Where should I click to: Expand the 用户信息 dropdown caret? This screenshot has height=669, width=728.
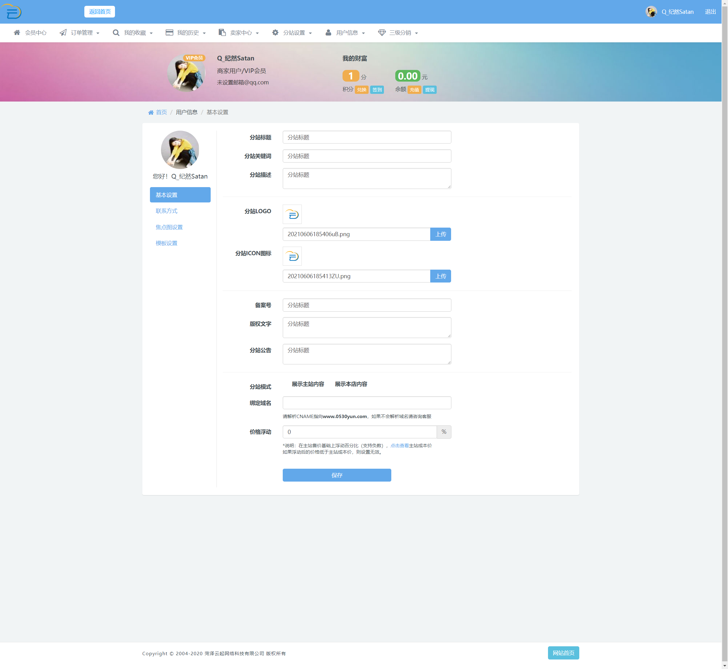tap(363, 33)
